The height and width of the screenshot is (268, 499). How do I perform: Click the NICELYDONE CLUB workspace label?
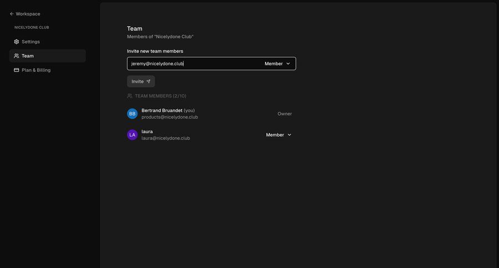(32, 27)
